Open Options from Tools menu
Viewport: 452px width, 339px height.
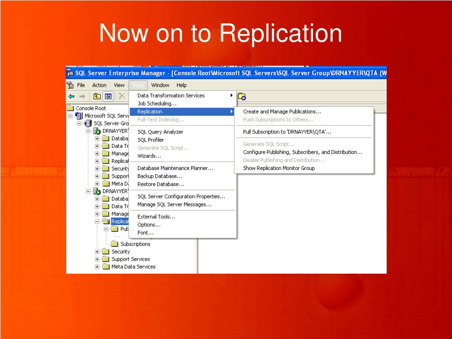point(182,225)
